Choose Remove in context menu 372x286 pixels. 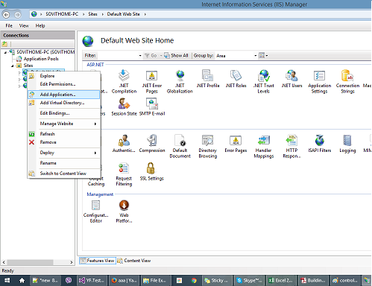coord(64,142)
